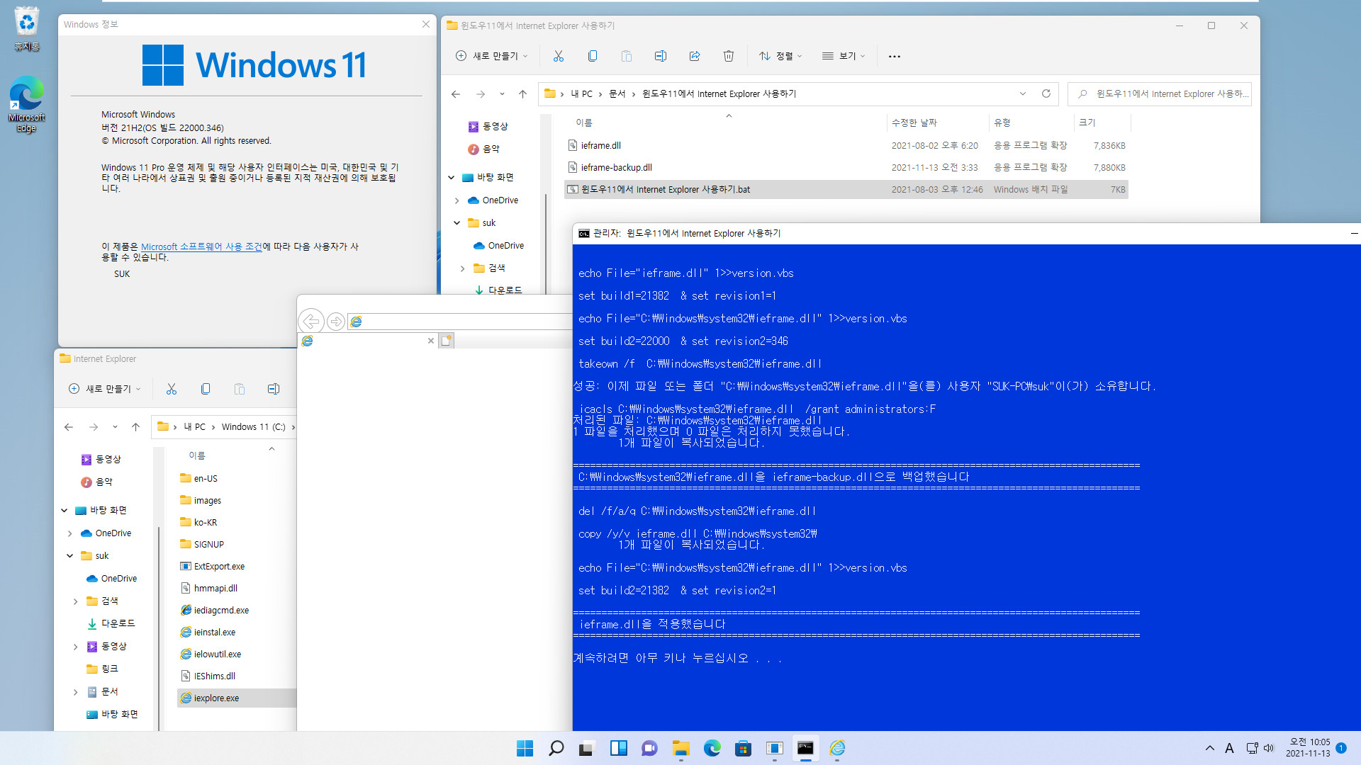Expand 검색 node in top Explorer sidebar
Screen dimensions: 1361x765
click(x=462, y=268)
